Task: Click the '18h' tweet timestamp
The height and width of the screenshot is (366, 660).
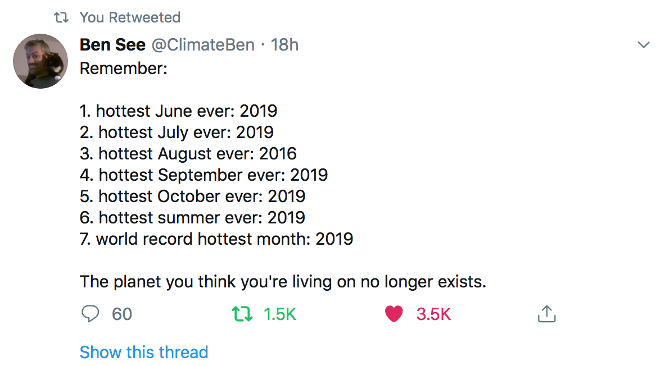Action: [284, 44]
